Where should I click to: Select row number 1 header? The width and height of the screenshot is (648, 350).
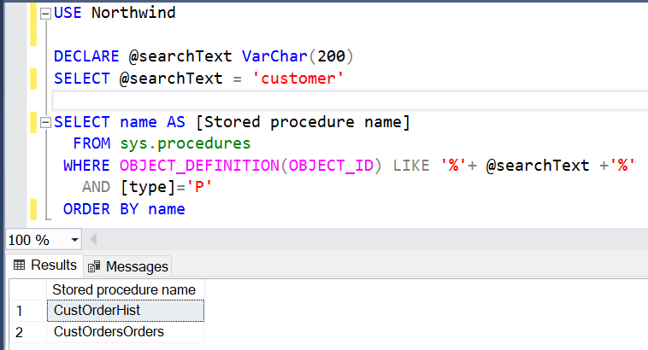[x=28, y=311]
